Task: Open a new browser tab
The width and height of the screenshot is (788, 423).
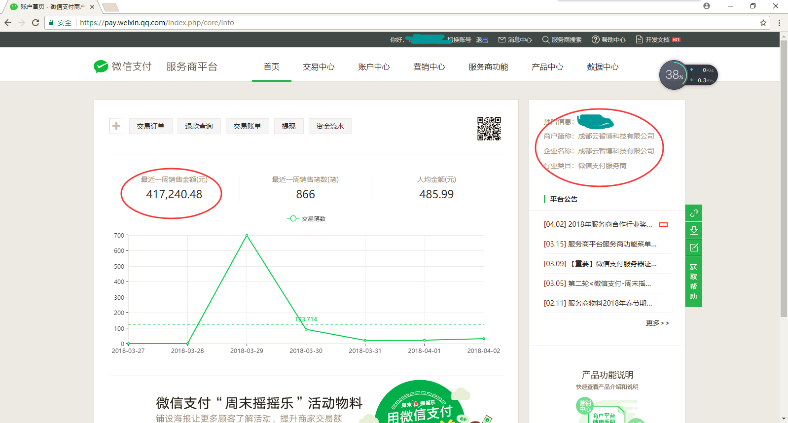Action: click(110, 7)
